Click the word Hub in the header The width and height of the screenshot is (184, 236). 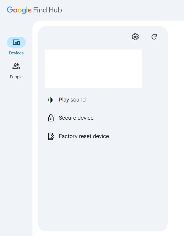click(55, 10)
